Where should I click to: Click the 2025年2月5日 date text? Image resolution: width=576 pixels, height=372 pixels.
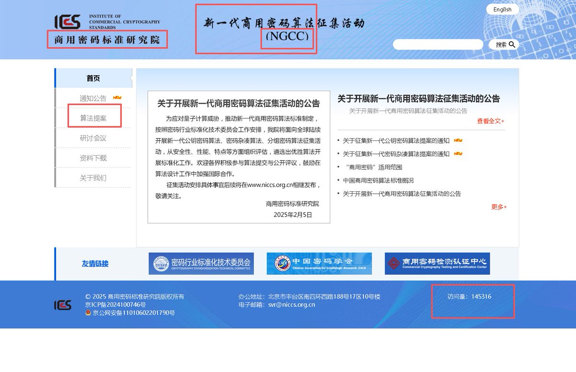coord(293,215)
